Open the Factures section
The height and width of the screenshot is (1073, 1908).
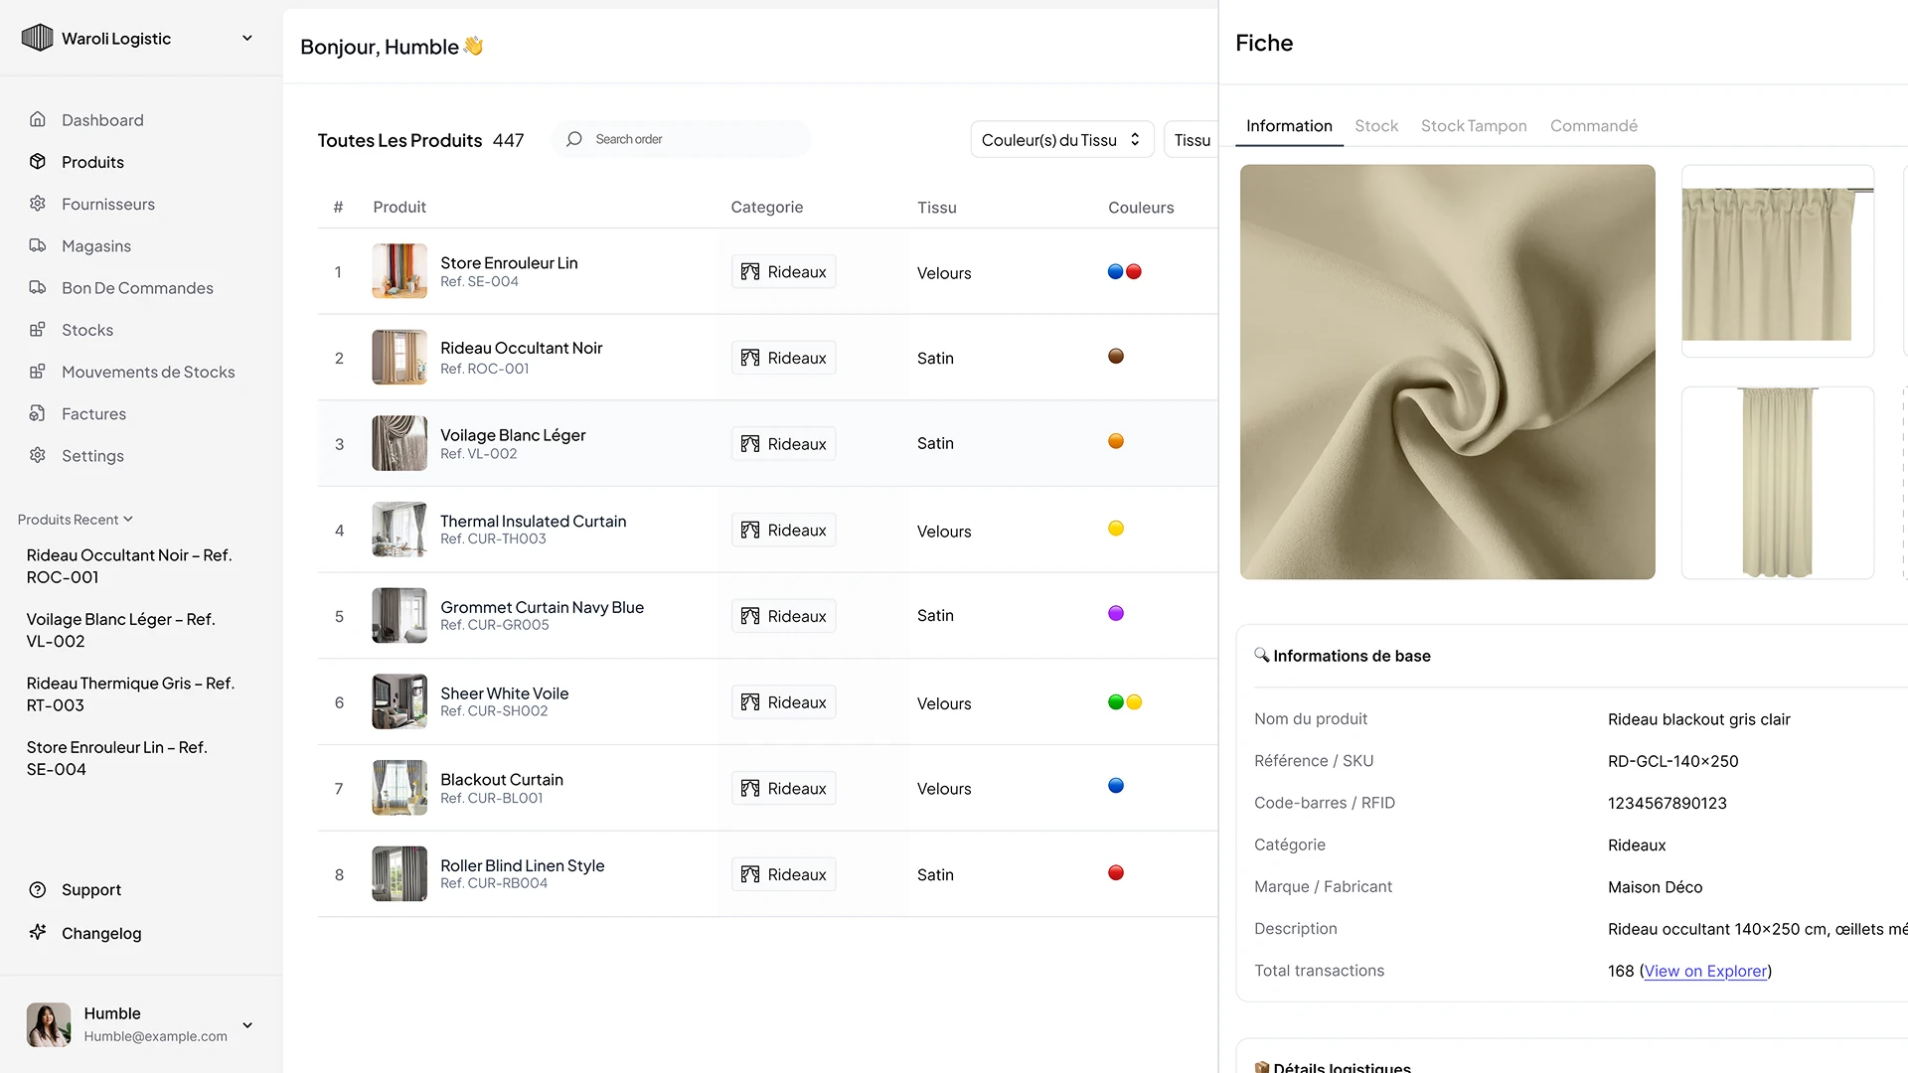point(93,413)
